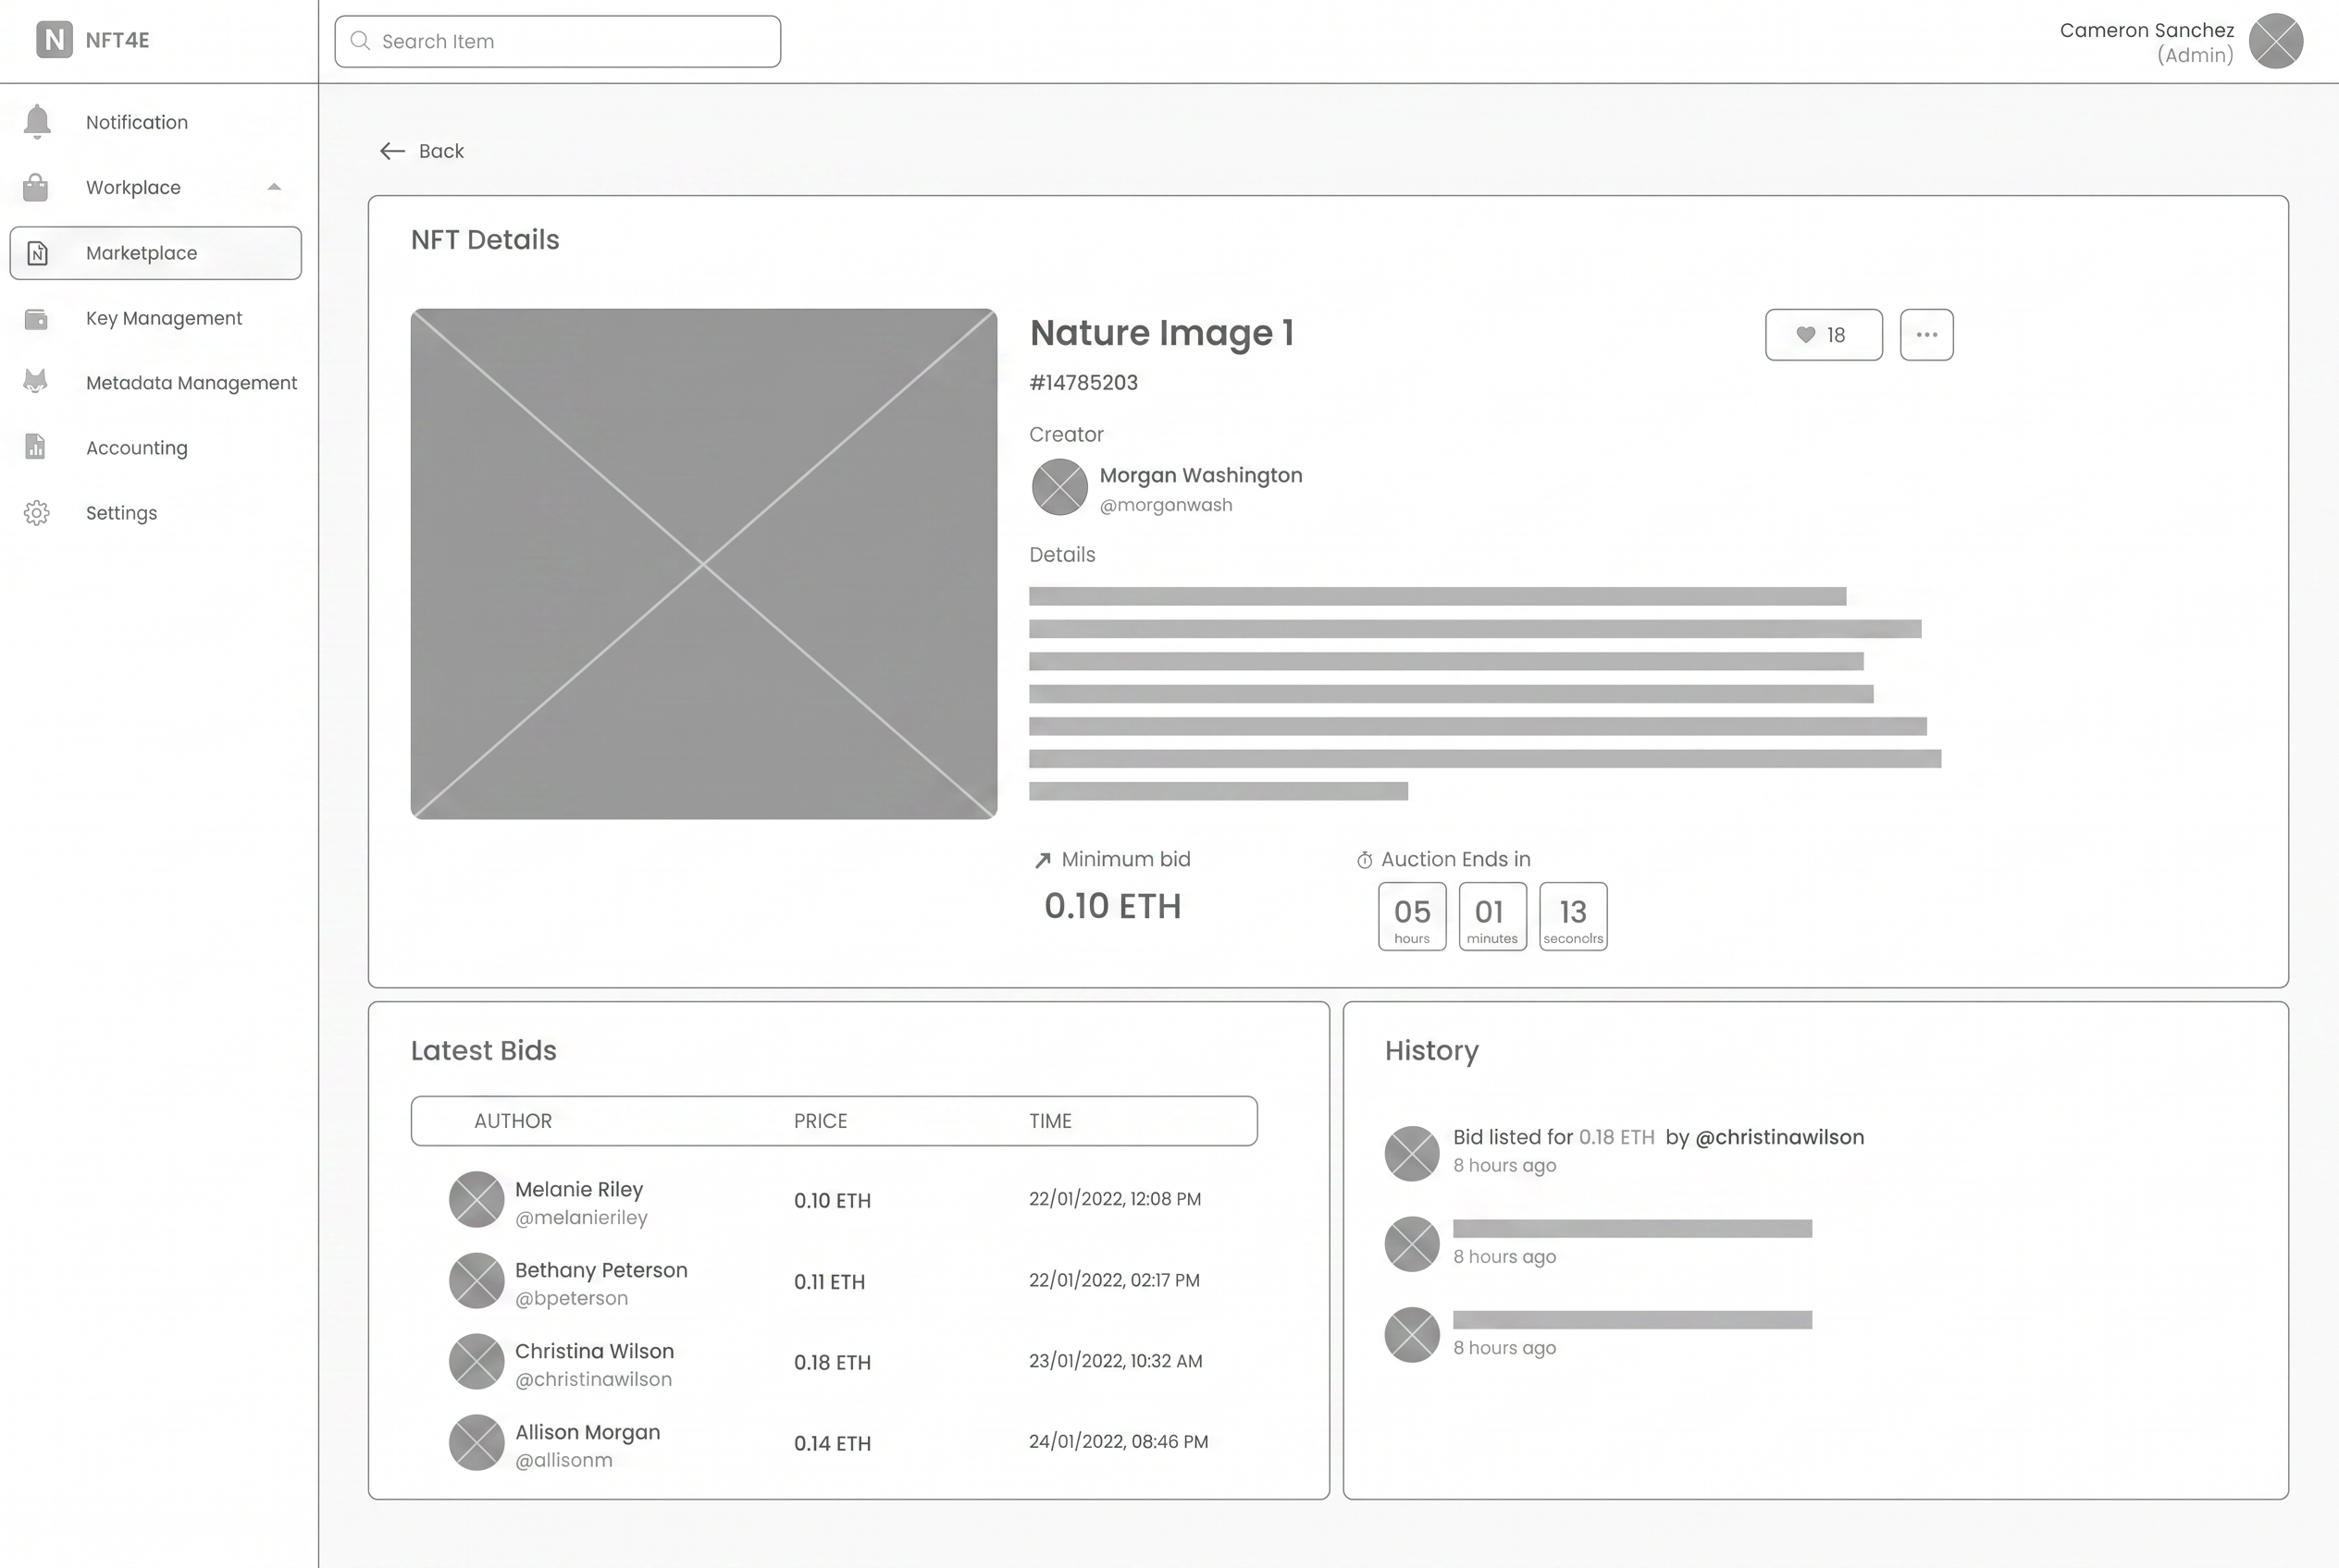Click the Auction timer clock icon
The width and height of the screenshot is (2339, 1568).
(x=1364, y=860)
